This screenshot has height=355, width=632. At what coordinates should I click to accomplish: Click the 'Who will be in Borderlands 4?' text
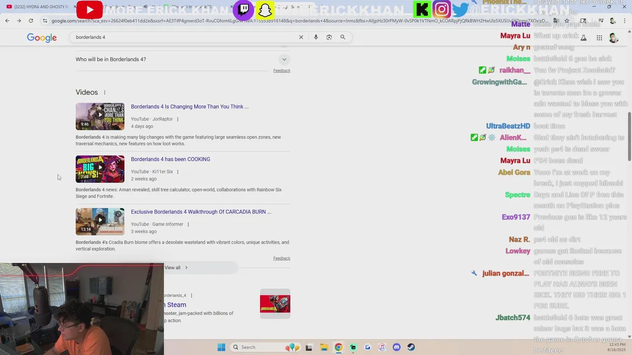coord(111,60)
